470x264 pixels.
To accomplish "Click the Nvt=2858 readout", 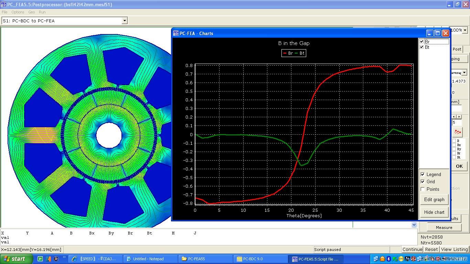I will coord(431,237).
